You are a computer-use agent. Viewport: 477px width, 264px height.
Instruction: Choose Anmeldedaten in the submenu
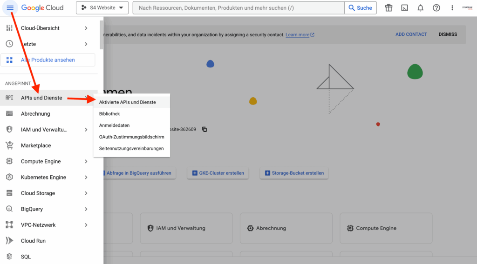[x=132, y=125]
